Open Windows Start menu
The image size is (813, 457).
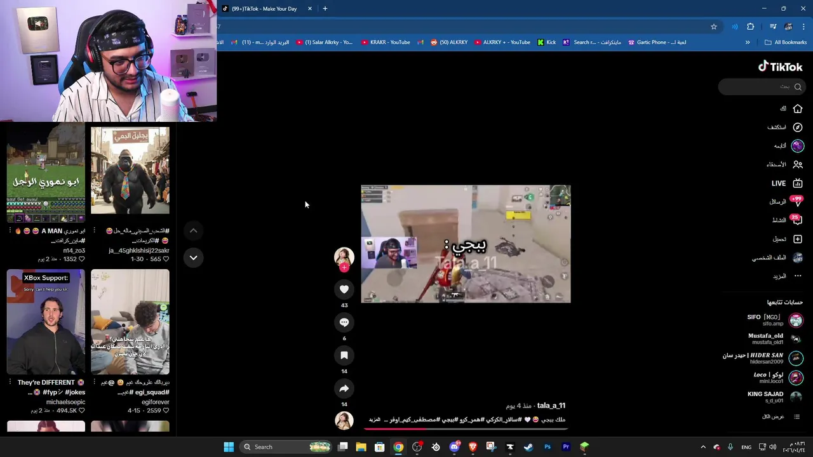229,447
